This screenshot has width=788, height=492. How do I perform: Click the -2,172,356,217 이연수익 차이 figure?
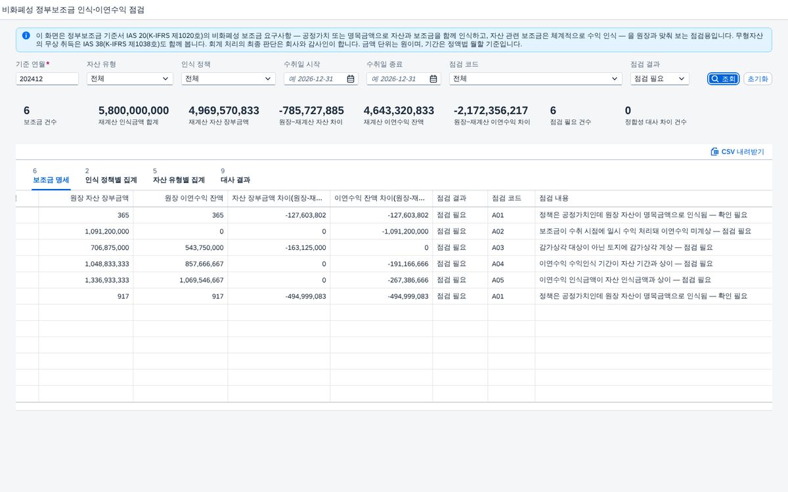pos(491,111)
